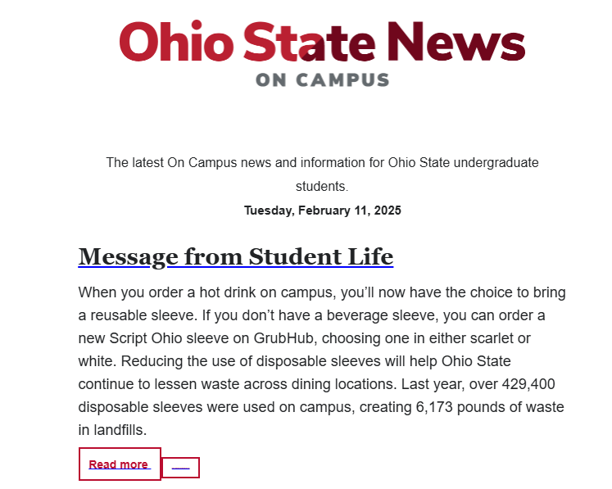Click the Read more button
The image size is (612, 489).
[x=119, y=464]
